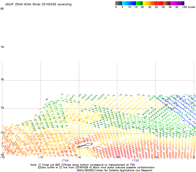196x172 pixels.
Task: Click the black island outline on map
Action: pos(85,145)
